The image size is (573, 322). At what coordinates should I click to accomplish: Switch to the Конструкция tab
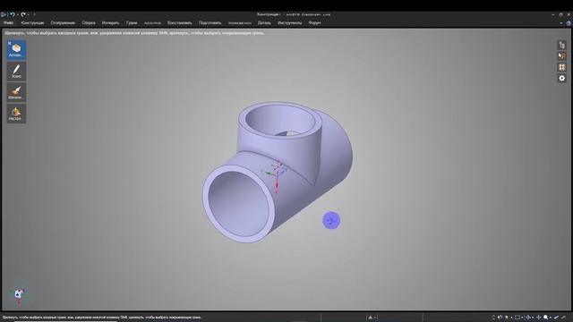click(32, 22)
